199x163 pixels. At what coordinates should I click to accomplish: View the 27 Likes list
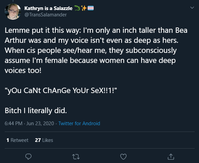click(44, 140)
